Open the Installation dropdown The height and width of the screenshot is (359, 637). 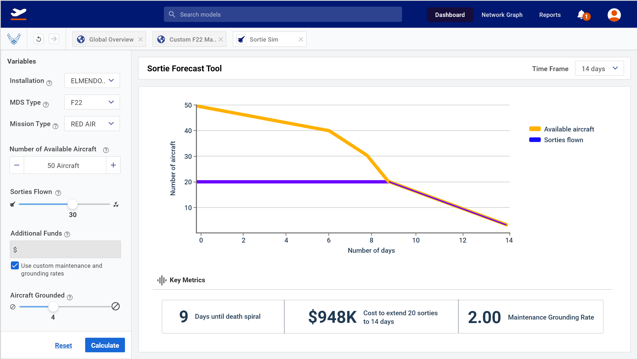pyautogui.click(x=92, y=80)
